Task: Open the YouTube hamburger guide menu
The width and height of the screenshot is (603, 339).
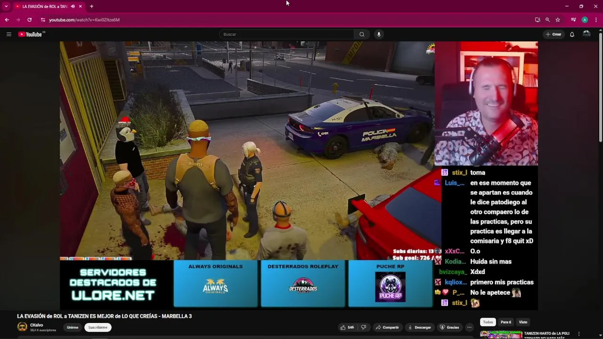Action: pyautogui.click(x=8, y=34)
